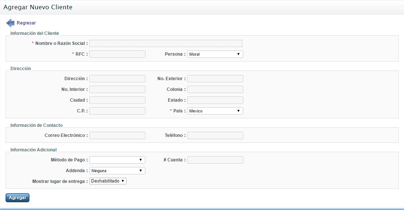This screenshot has height=210, width=404.
Task: Click the # Cuenta input field
Action: [x=215, y=160]
